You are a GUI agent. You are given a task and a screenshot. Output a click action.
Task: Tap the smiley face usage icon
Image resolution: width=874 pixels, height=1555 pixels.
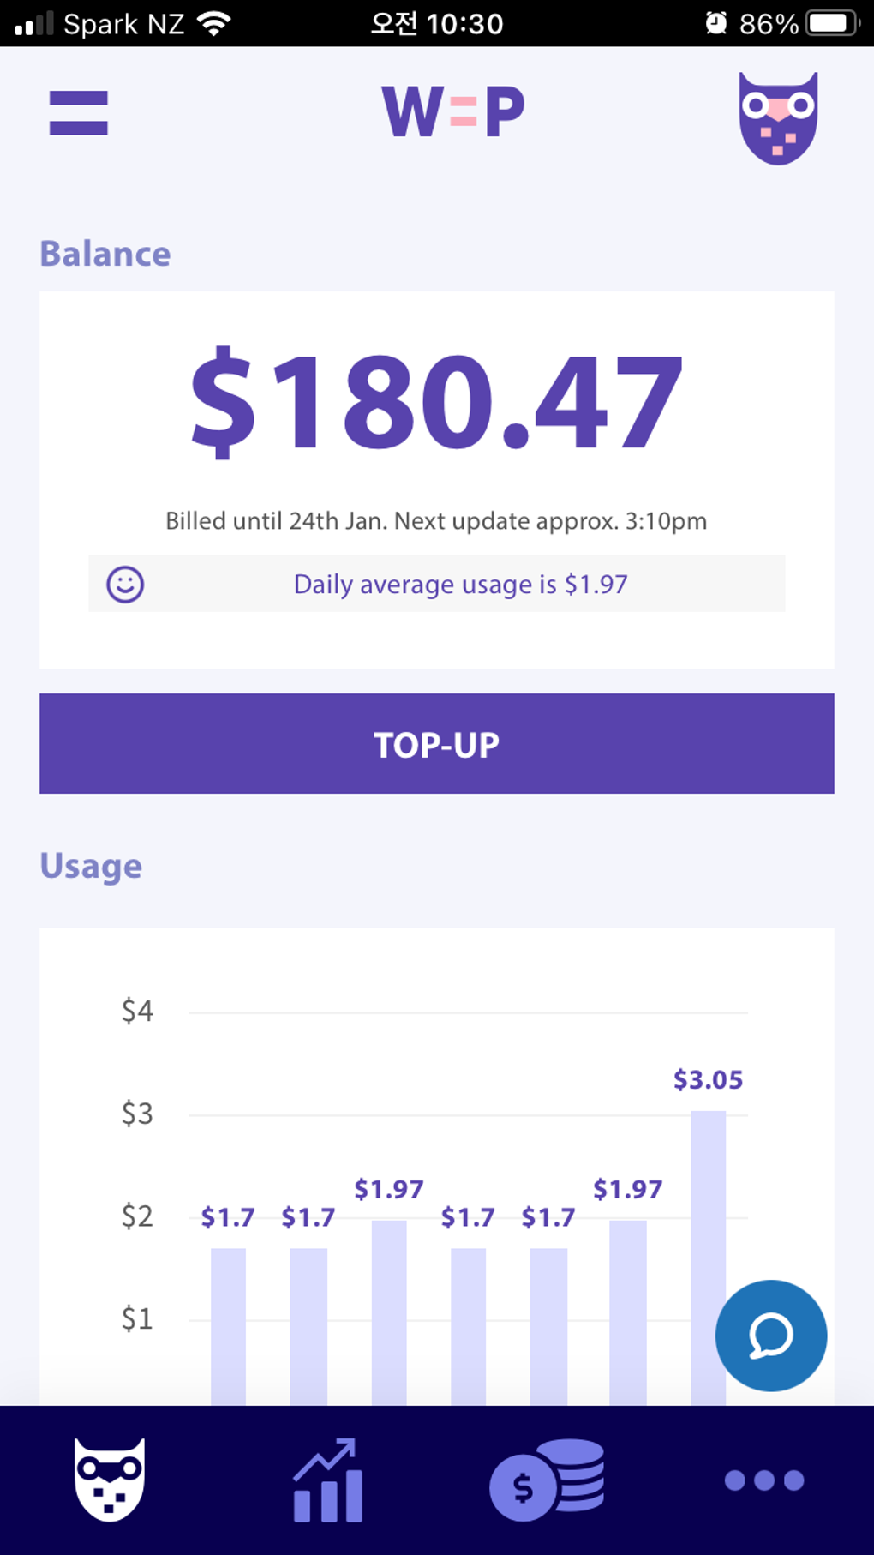(125, 585)
